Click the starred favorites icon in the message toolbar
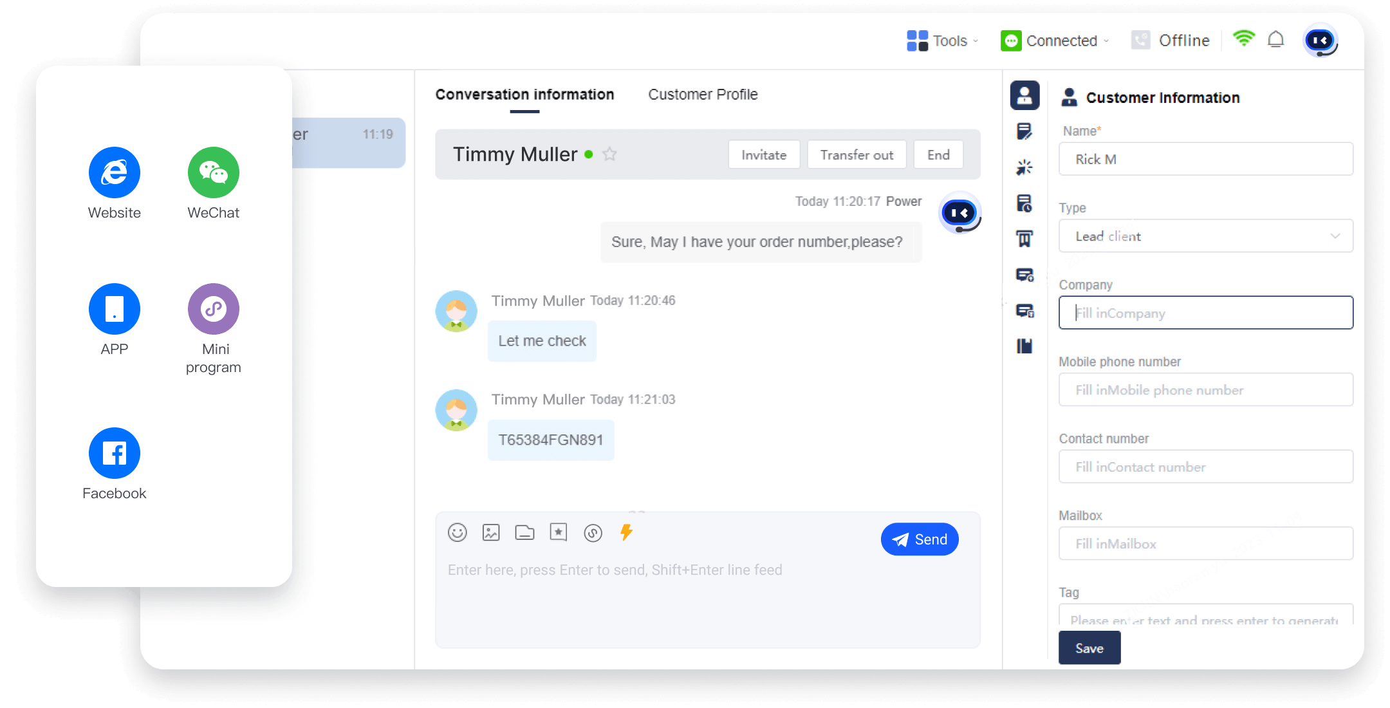Screen dimensions: 1390x708 559,533
